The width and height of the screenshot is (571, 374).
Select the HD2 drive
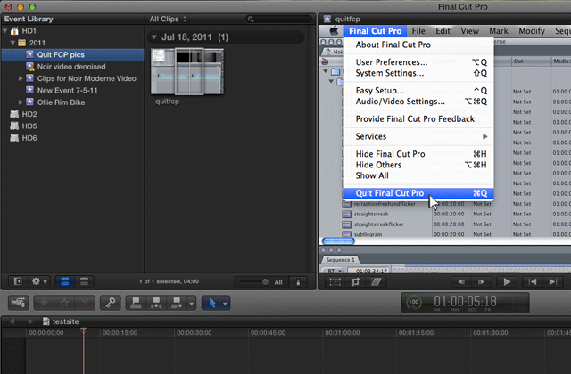pyautogui.click(x=73, y=114)
